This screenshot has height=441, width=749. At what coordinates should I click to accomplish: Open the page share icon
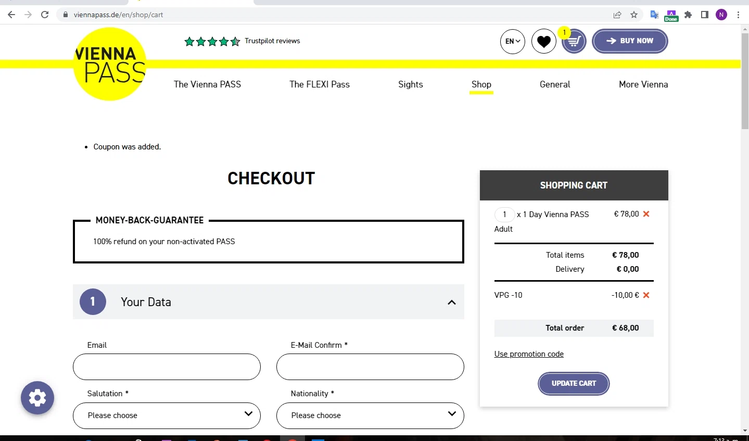click(617, 15)
